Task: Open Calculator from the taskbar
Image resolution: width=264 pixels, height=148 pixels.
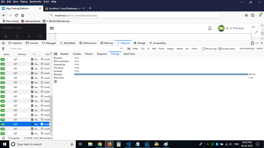Action: coord(119,144)
